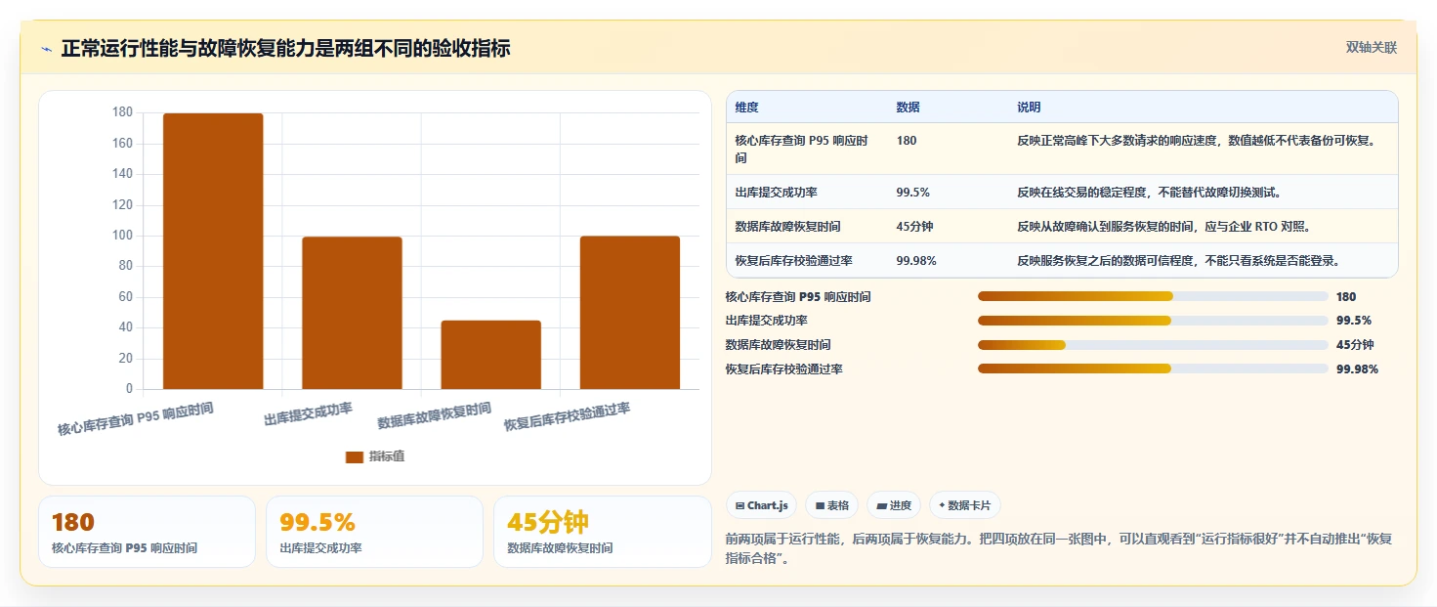This screenshot has height=607, width=1437.
Task: Toggle the 指标值 legend item
Action: (x=375, y=456)
